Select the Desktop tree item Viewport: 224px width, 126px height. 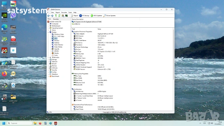coord(55,43)
